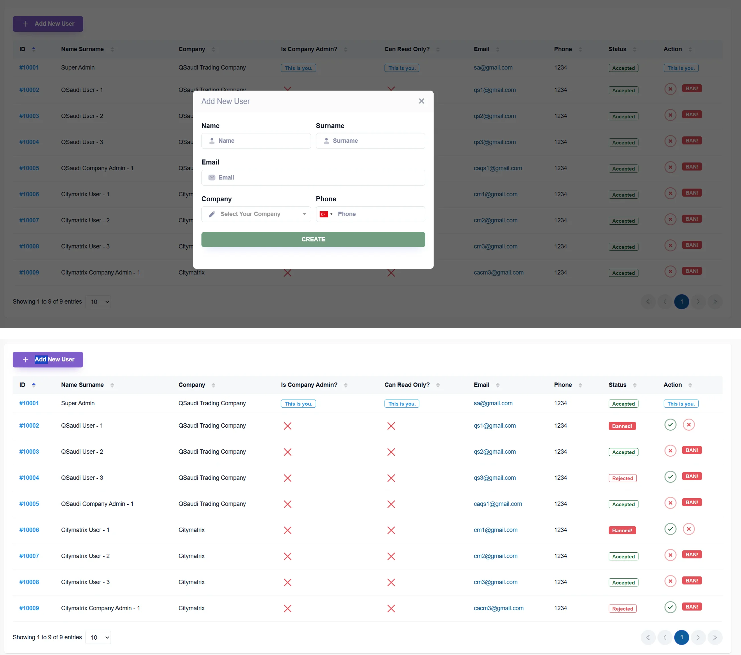
Task: Click the reject icon for user #10005
Action: [x=670, y=503]
